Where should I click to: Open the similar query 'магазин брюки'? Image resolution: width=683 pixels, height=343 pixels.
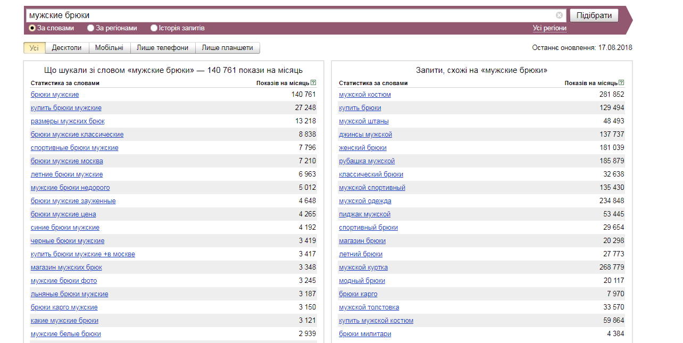point(362,241)
